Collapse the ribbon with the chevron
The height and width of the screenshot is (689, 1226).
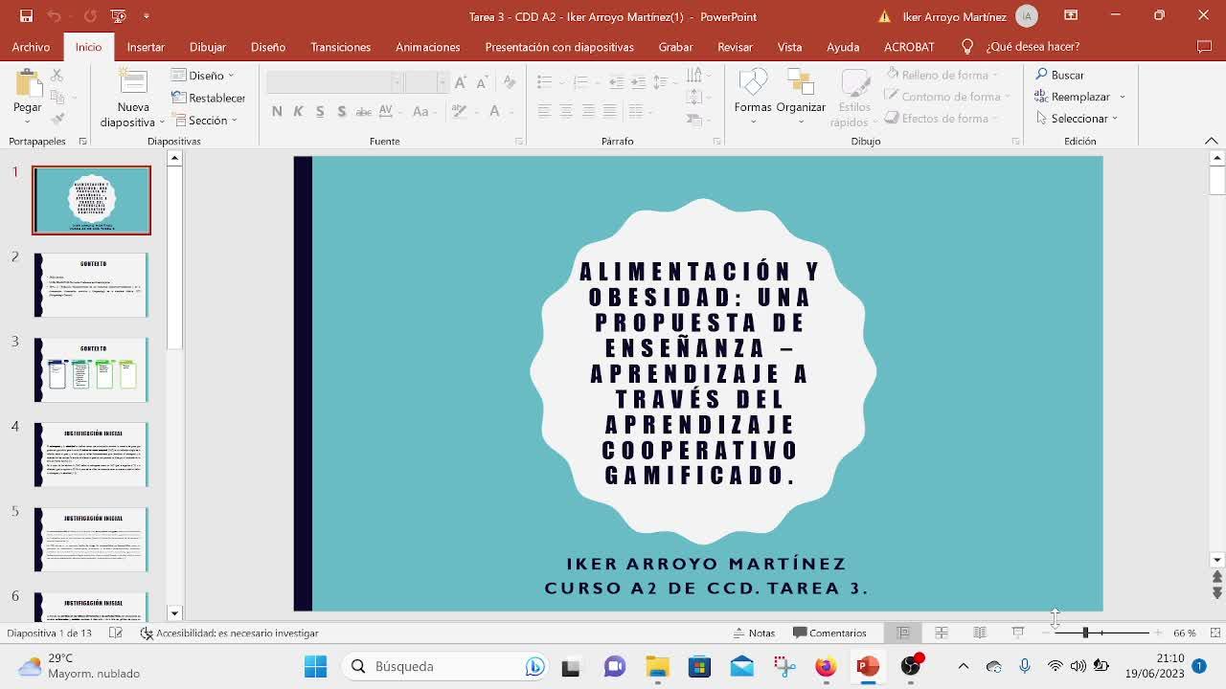coord(1211,141)
